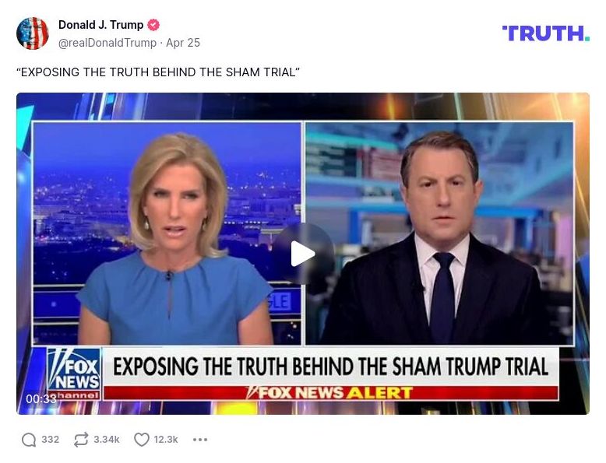Click the Fox News Alert red banner

[331, 393]
